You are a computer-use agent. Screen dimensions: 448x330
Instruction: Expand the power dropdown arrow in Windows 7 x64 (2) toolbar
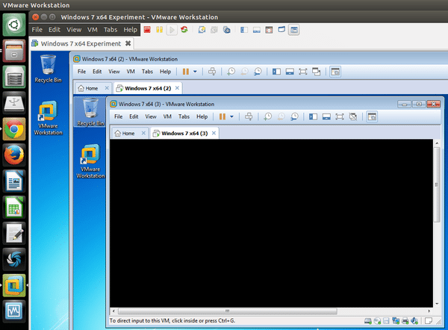point(195,72)
